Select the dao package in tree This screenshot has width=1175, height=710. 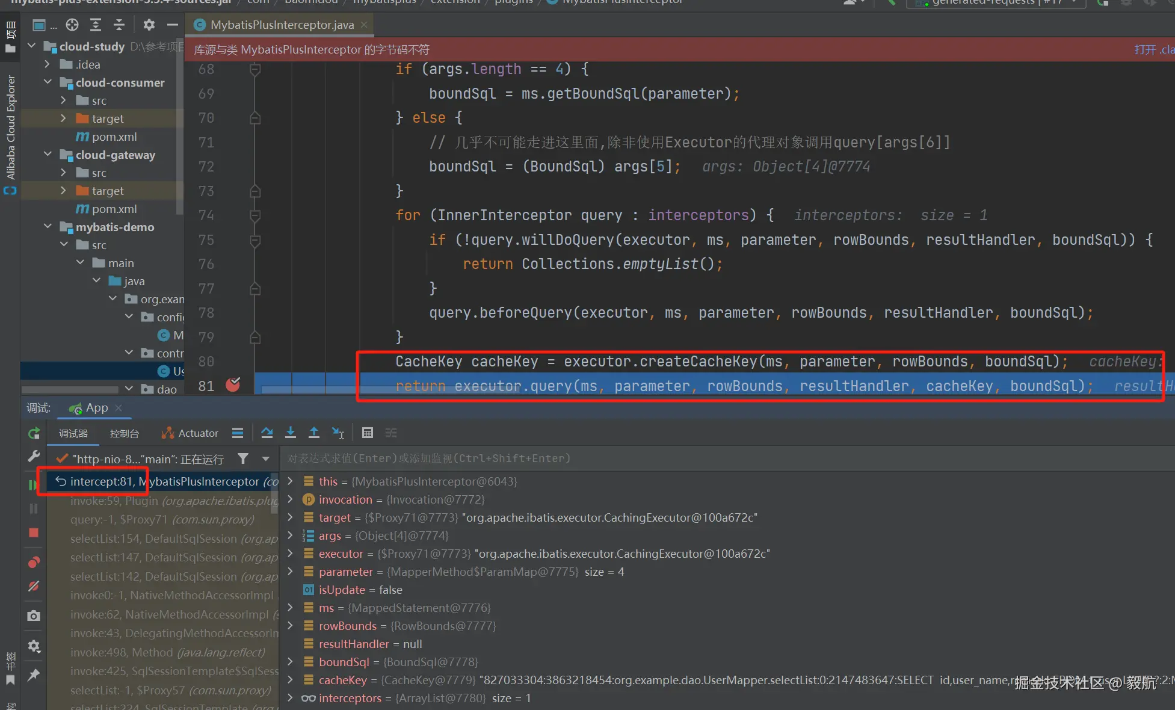(x=159, y=389)
